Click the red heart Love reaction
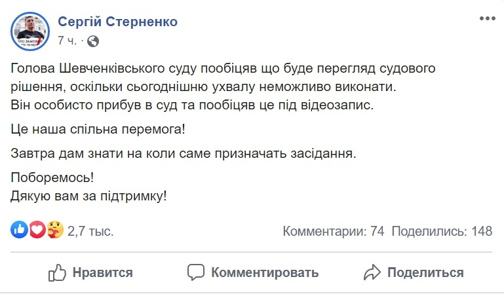This screenshot has height=296, width=504. click(37, 230)
